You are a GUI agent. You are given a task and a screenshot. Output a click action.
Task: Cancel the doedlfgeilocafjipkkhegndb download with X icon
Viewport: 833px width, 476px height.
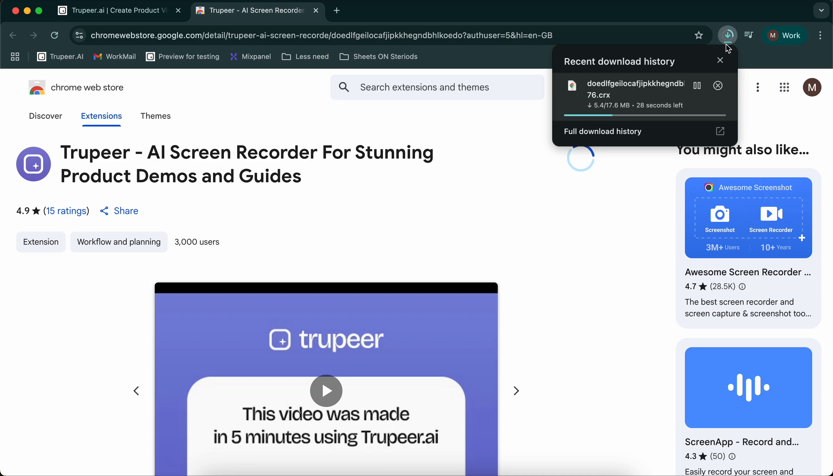coord(718,85)
